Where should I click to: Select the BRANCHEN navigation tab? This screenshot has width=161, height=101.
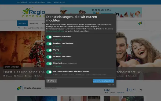point(34,23)
